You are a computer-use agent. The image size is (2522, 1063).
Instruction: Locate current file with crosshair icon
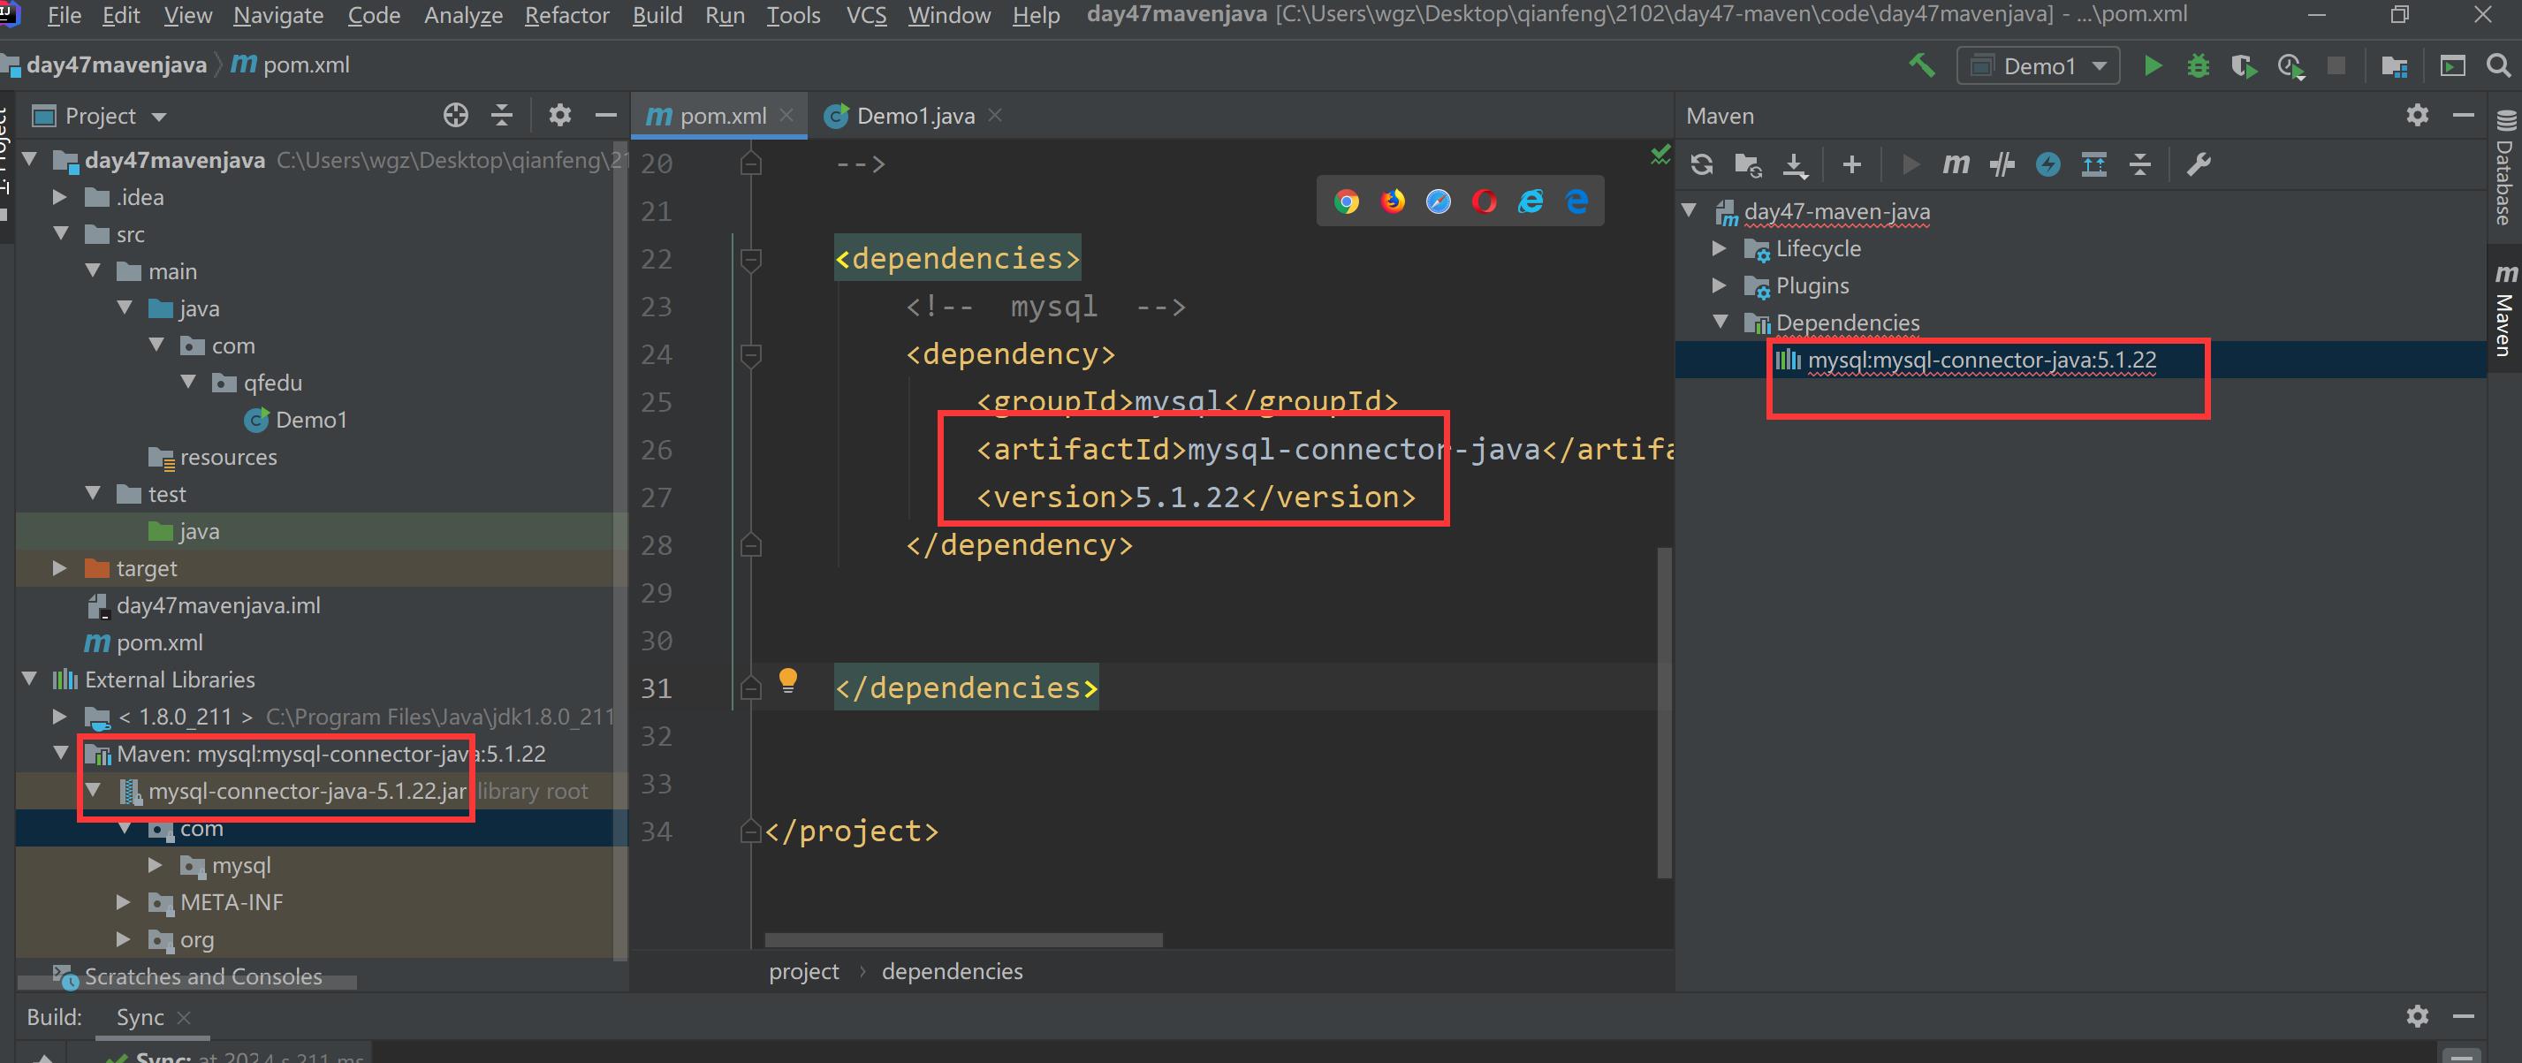pos(455,116)
